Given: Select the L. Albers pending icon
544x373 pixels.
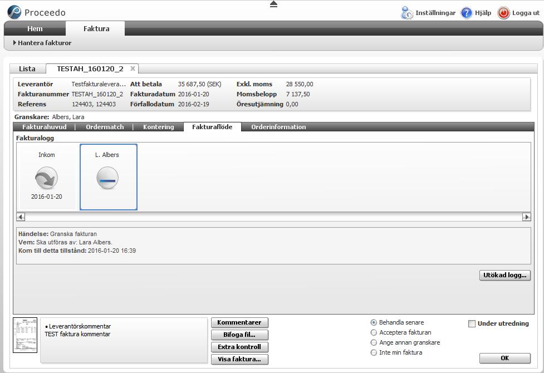Looking at the screenshot, I should click(107, 178).
